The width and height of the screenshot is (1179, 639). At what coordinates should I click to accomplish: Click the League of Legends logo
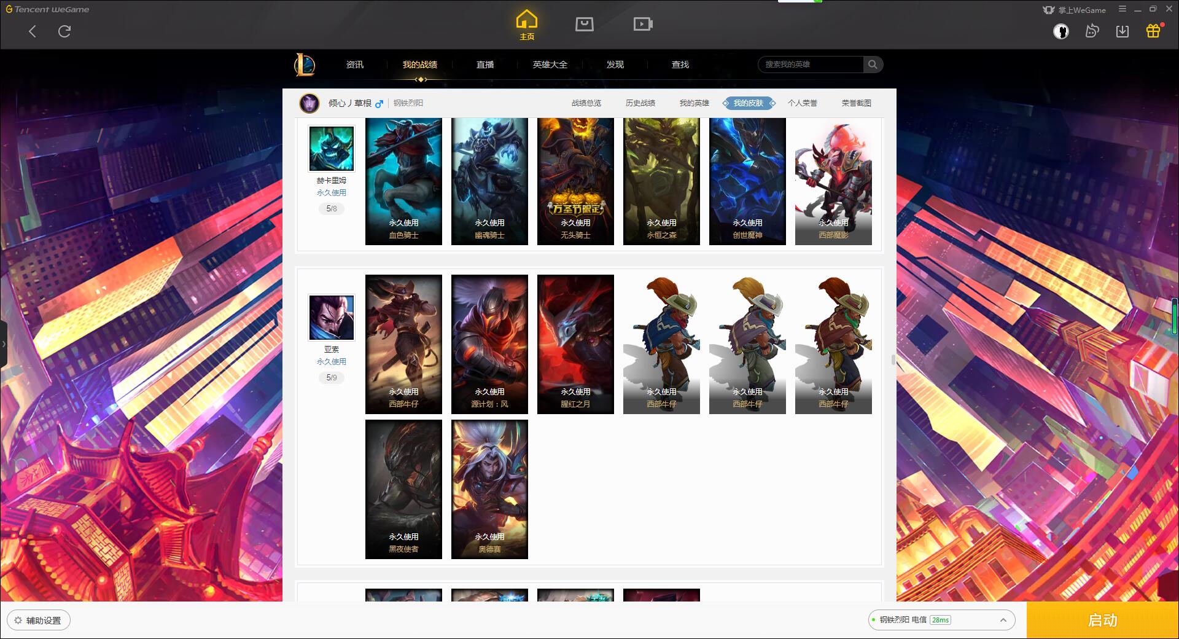pyautogui.click(x=305, y=65)
